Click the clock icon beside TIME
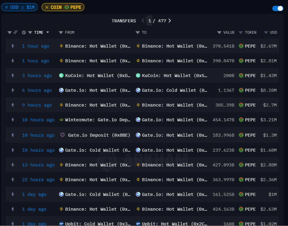This screenshot has width=288, height=226. pos(24,33)
